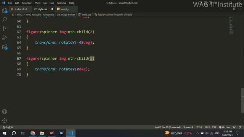Open editor More Actions ellipsis

[x=240, y=9]
